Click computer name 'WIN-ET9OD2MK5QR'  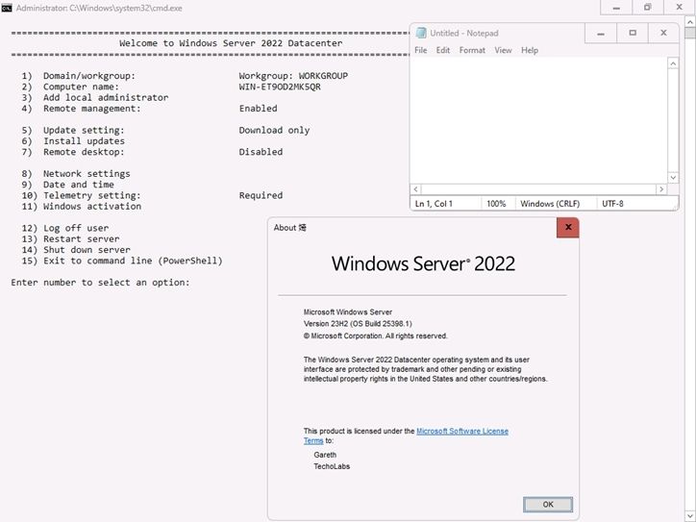[x=280, y=87]
